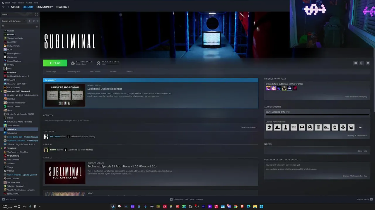Open Steam icon in Windows taskbar
The height and width of the screenshot is (210, 375).
coord(113,206)
